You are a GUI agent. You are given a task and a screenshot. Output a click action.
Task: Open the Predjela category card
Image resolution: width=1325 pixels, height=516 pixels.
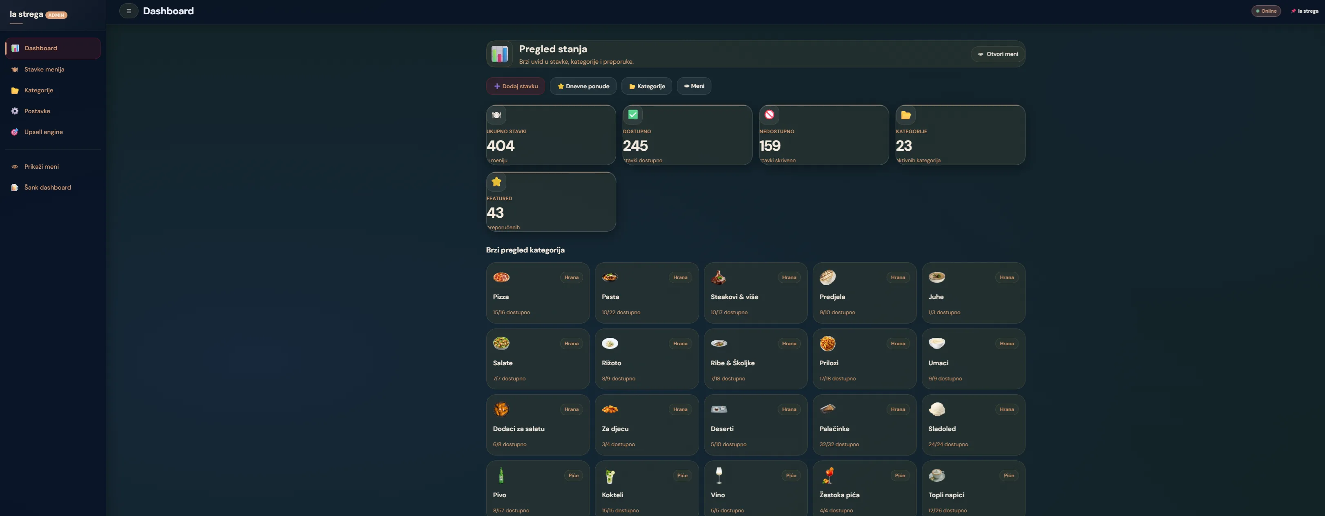point(864,293)
